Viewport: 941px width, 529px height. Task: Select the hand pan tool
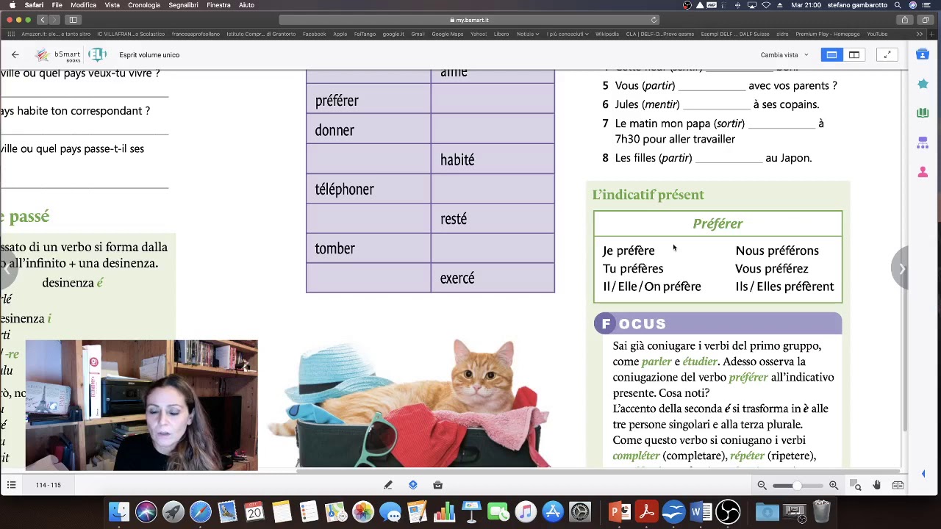pyautogui.click(x=877, y=485)
